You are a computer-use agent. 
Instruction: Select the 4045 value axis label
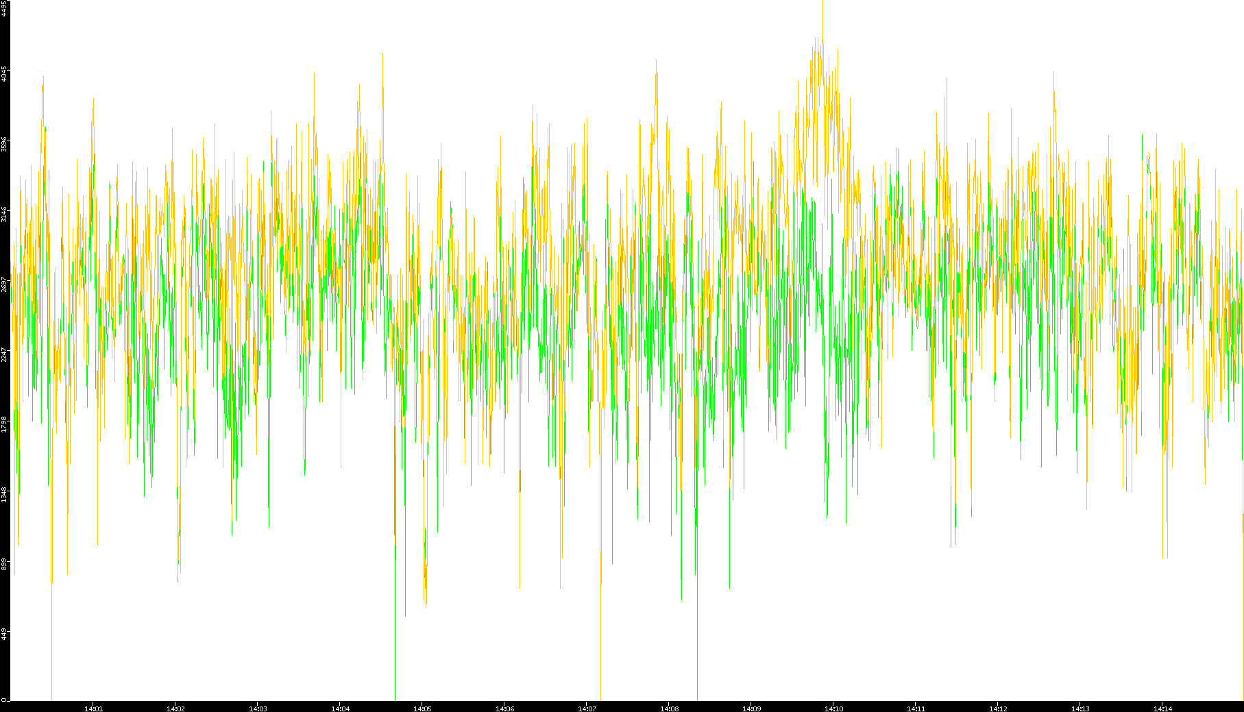4,73
